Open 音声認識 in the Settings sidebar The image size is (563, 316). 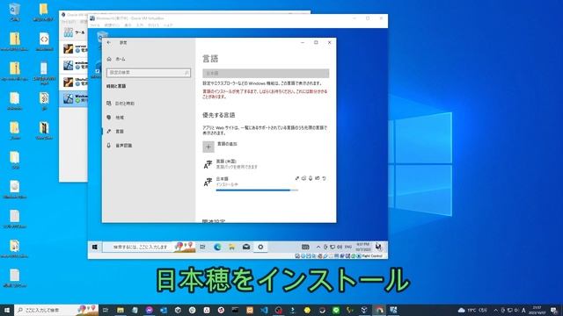[120, 146]
